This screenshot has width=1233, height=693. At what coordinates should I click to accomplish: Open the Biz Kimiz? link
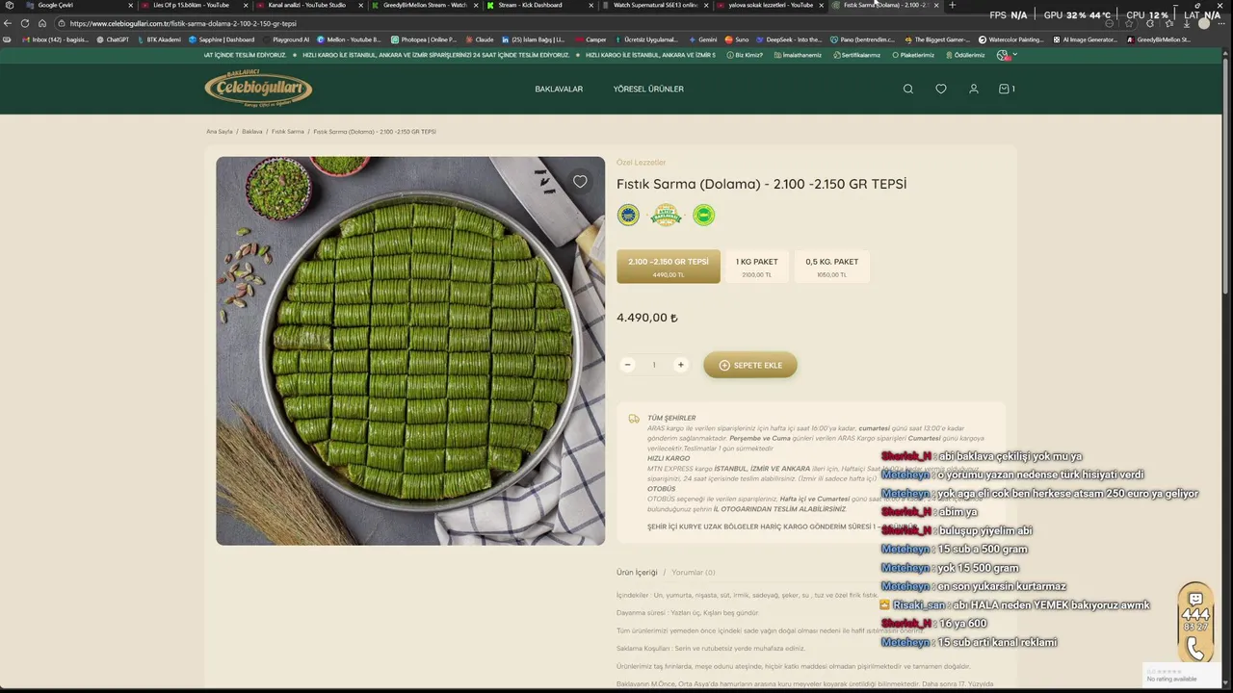(745, 55)
